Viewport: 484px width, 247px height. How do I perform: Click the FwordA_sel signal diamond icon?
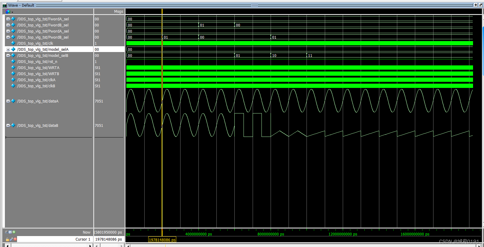pos(13,19)
